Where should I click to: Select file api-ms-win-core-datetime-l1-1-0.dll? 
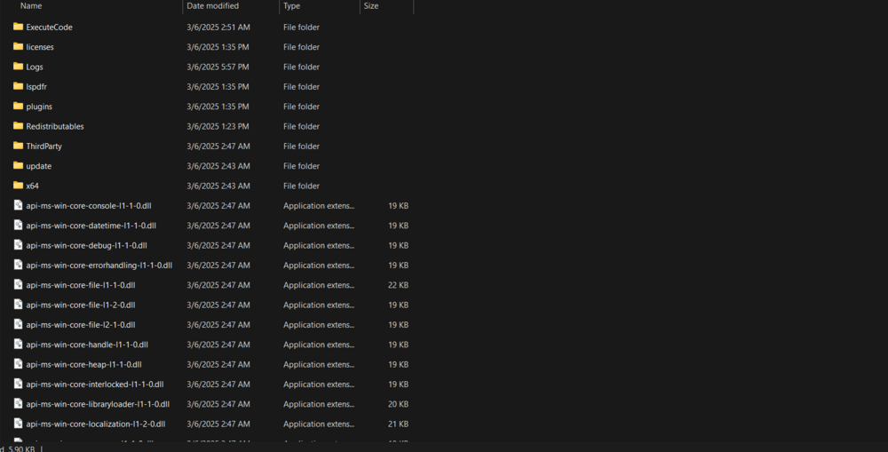point(91,226)
